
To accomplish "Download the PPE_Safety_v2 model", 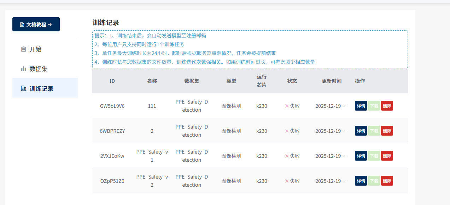I will tap(374, 181).
